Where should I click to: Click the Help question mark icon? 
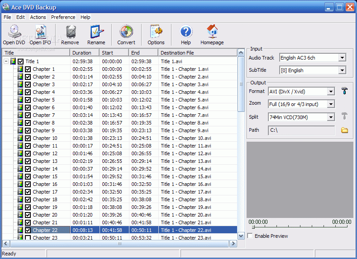pos(186,32)
